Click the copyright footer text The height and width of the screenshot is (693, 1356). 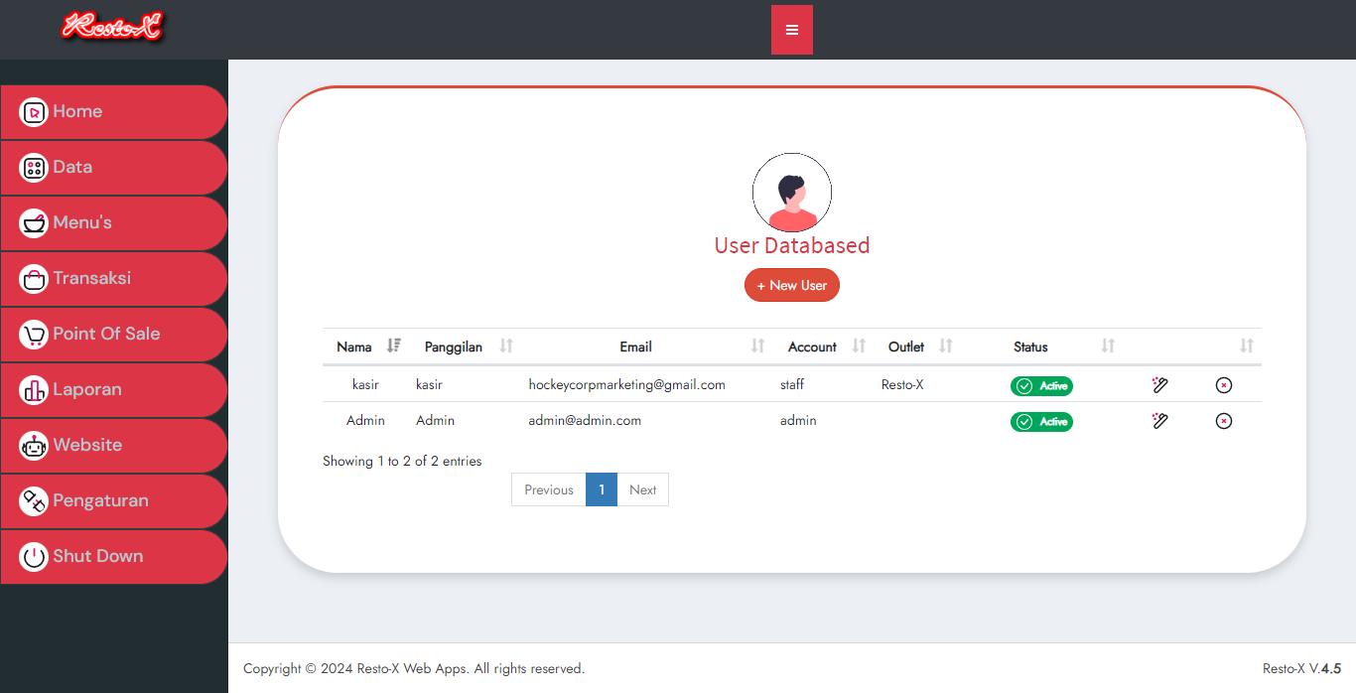(x=414, y=668)
